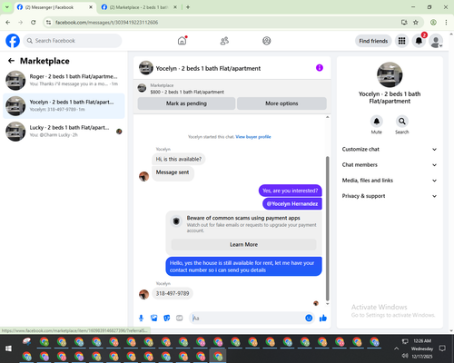Open the Home feed icon
The width and height of the screenshot is (454, 363).
click(x=182, y=41)
